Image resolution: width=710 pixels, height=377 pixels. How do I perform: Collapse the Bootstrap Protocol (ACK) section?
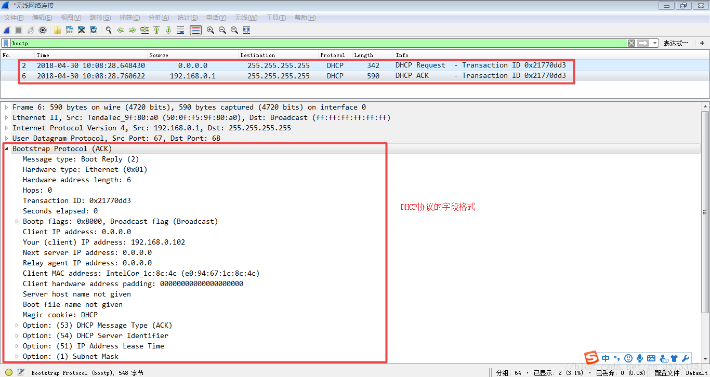point(7,149)
